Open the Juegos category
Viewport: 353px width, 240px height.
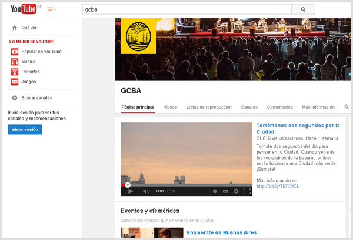point(29,82)
